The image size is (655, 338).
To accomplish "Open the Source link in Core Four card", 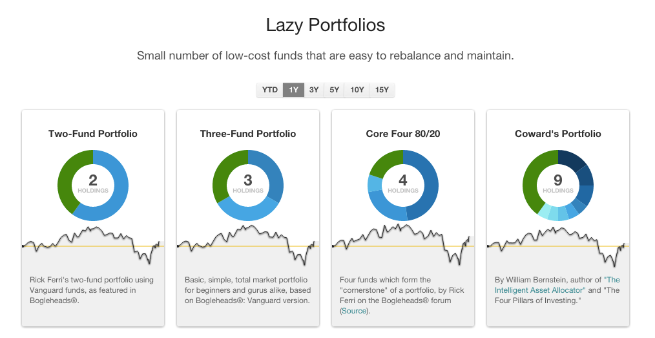I will pos(354,311).
